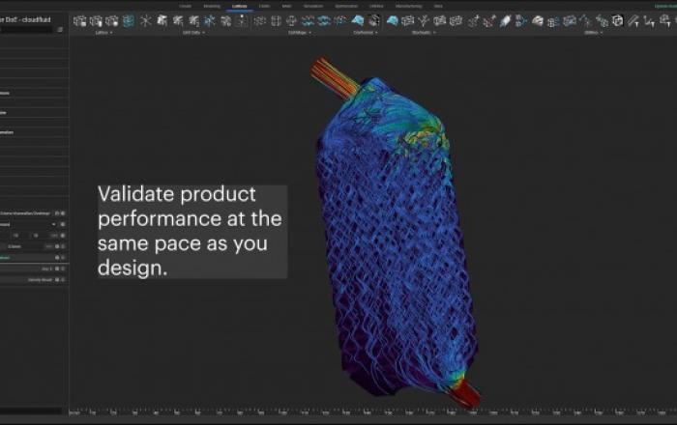Select the Velocity Result text row
The image size is (677, 425).
(x=41, y=280)
